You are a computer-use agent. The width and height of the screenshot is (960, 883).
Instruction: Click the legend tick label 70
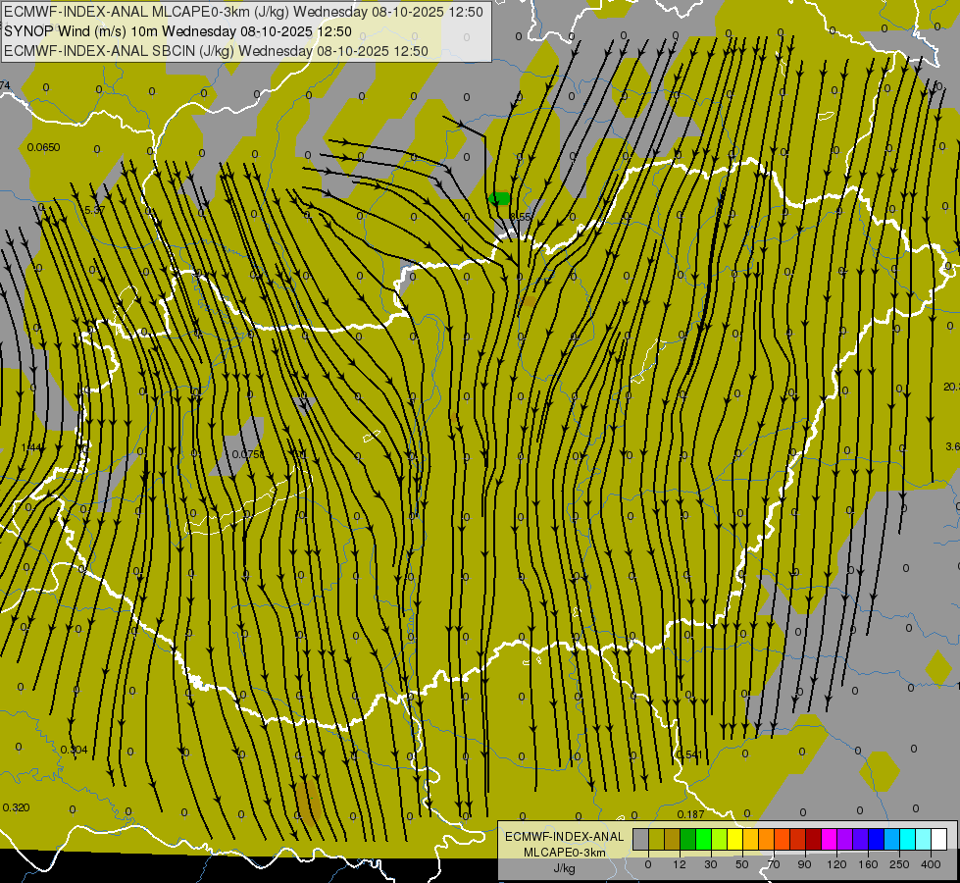click(774, 864)
